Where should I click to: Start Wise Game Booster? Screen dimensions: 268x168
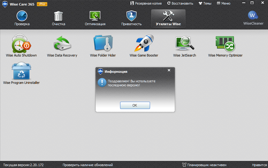pyautogui.click(x=144, y=45)
